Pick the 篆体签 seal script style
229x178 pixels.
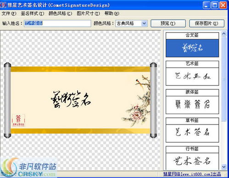[x=192, y=105]
